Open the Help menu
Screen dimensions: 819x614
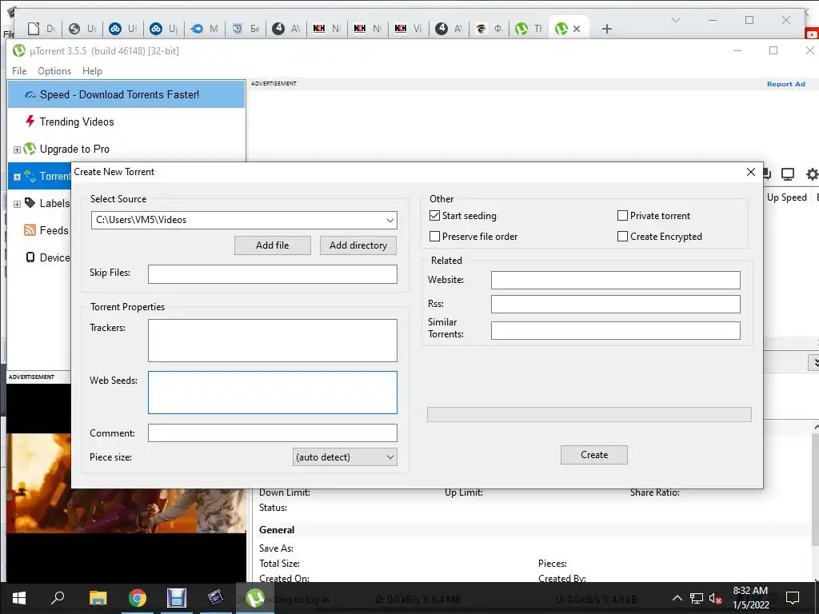pyautogui.click(x=92, y=71)
